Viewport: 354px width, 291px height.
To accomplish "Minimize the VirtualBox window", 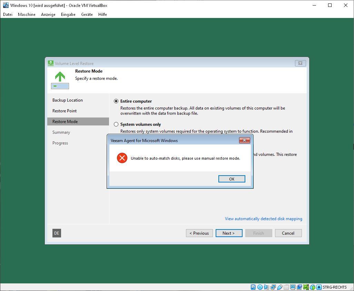I will (314, 5).
